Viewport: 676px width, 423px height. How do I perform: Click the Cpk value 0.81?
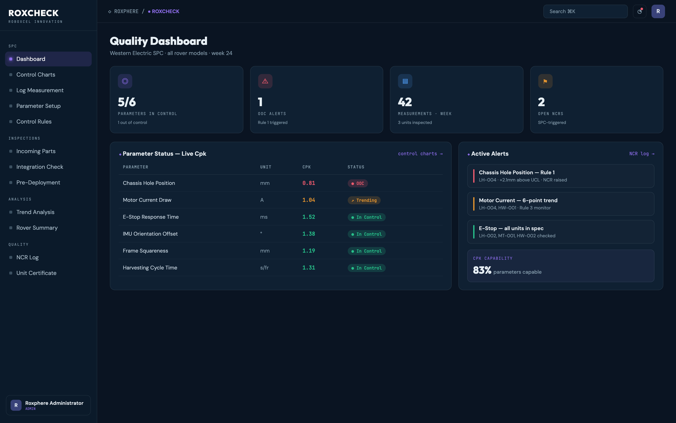[x=309, y=183]
